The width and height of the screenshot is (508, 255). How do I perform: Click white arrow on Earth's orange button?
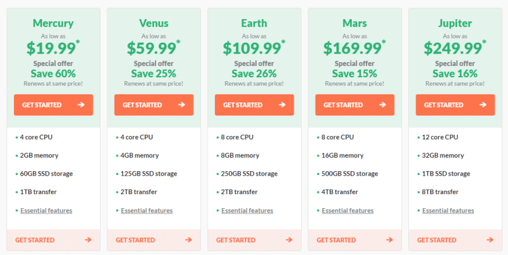[282, 105]
